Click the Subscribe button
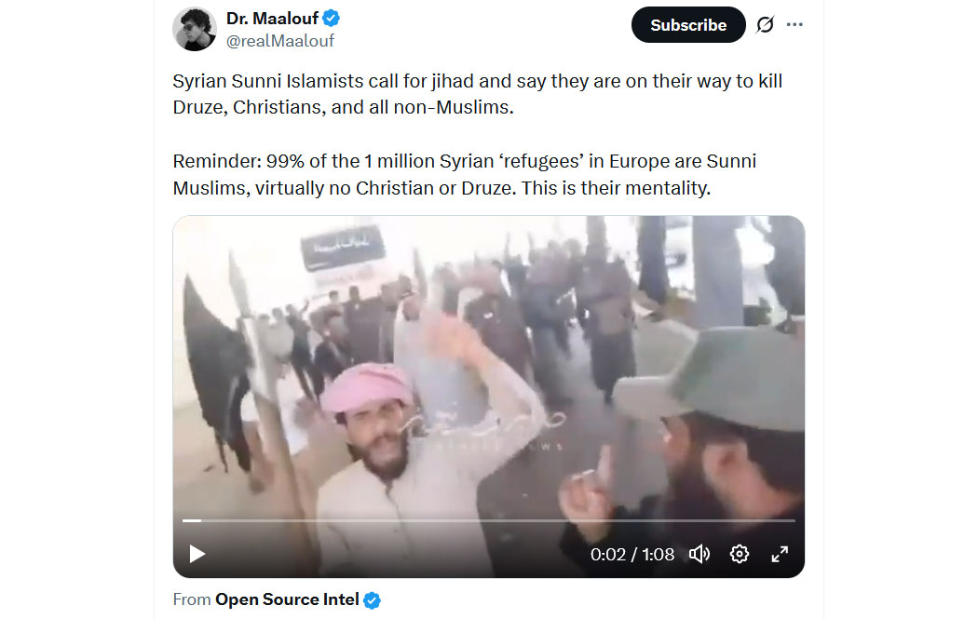978x619 pixels. (x=688, y=25)
